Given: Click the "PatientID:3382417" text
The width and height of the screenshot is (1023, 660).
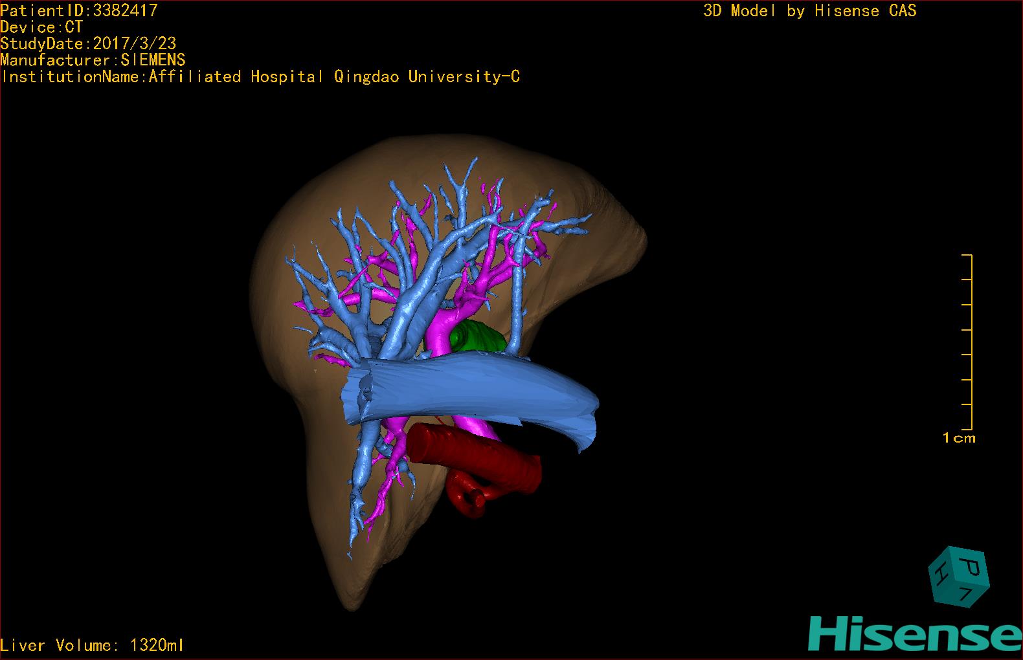Looking at the screenshot, I should tap(79, 10).
